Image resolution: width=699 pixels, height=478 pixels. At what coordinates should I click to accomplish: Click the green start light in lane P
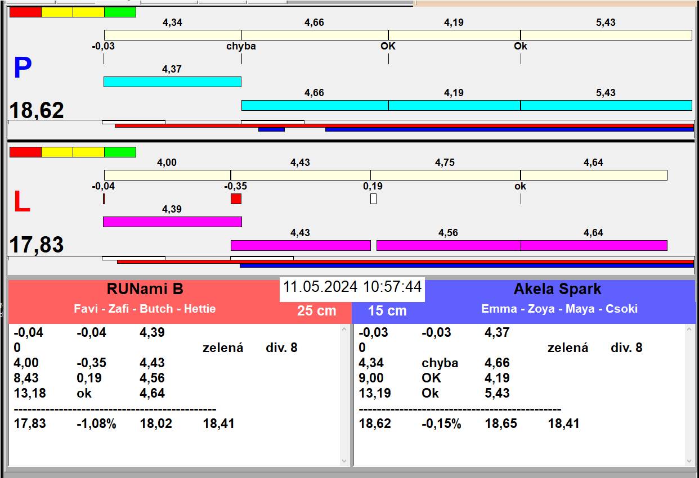(120, 12)
